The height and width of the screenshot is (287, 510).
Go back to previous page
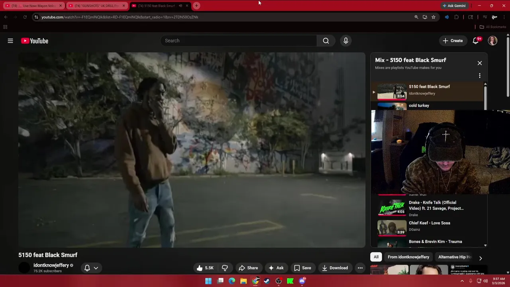tap(6, 17)
